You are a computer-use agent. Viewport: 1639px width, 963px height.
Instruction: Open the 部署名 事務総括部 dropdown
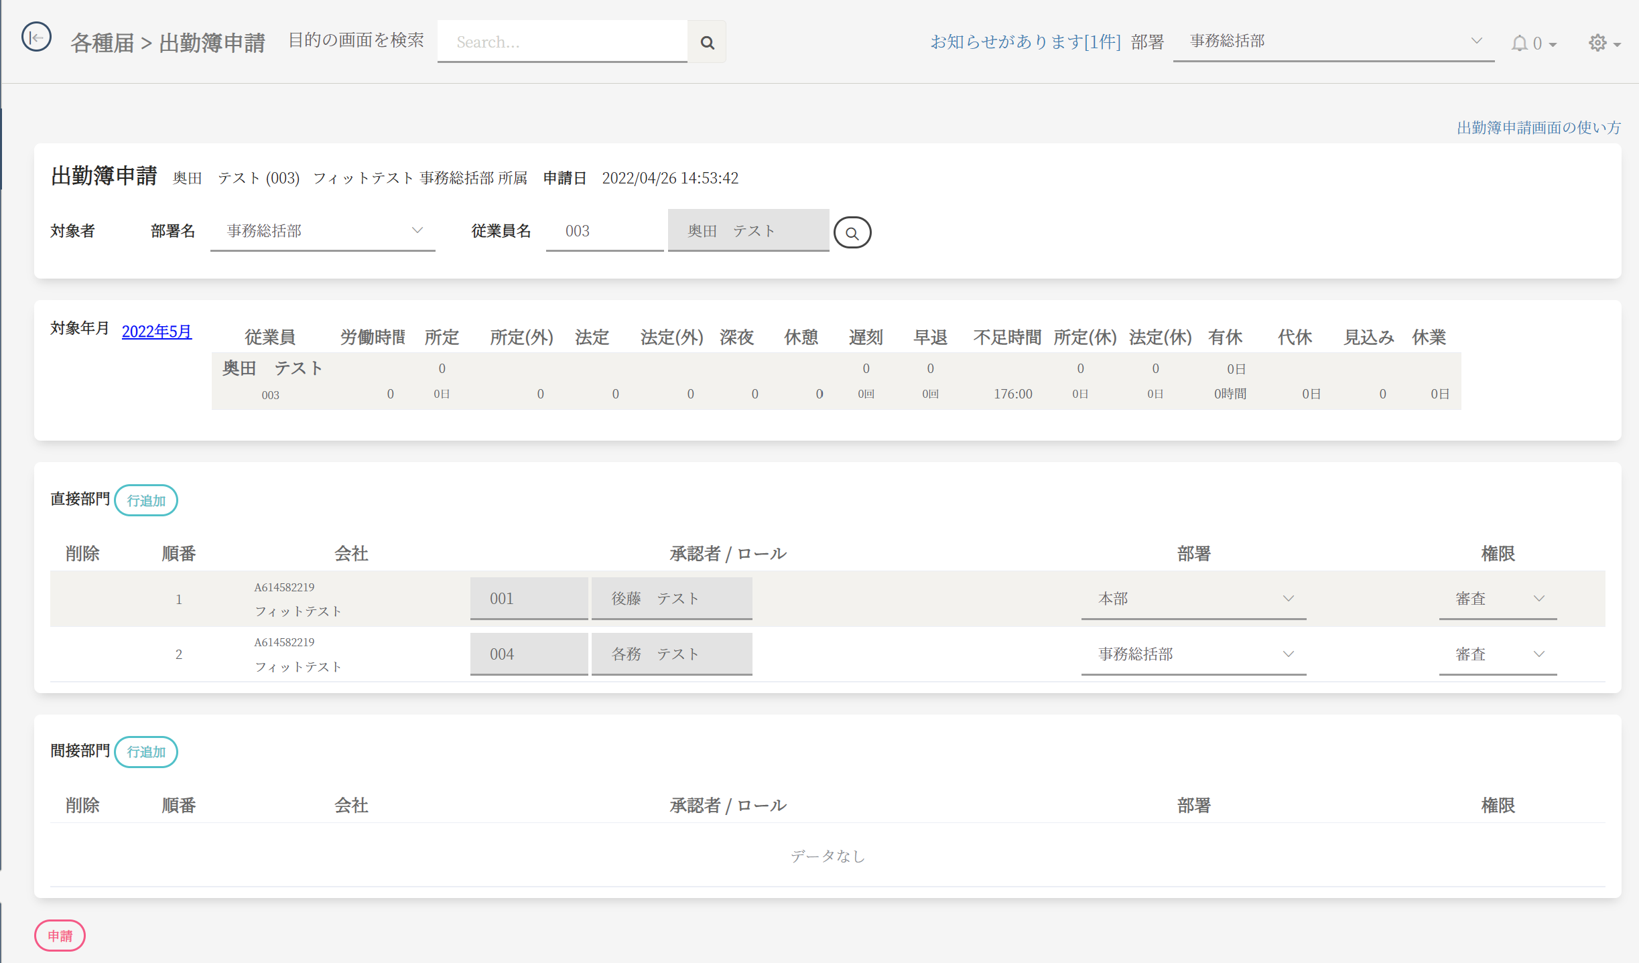(x=322, y=231)
